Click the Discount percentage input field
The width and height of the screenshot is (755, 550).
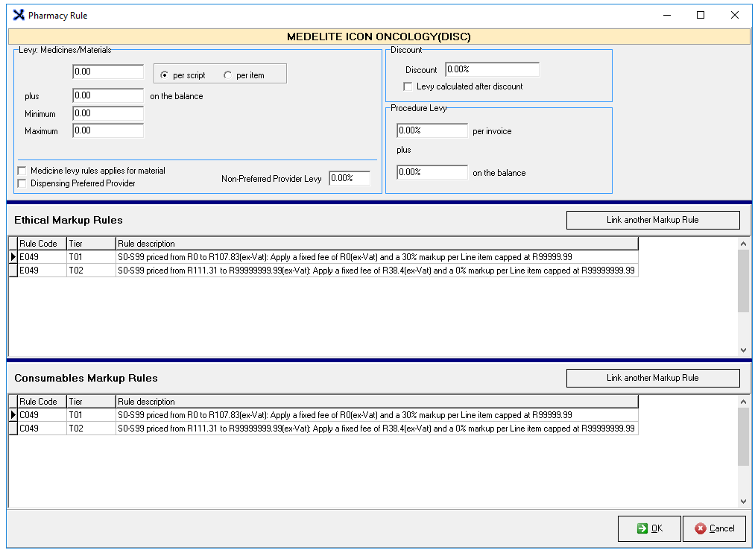click(491, 69)
